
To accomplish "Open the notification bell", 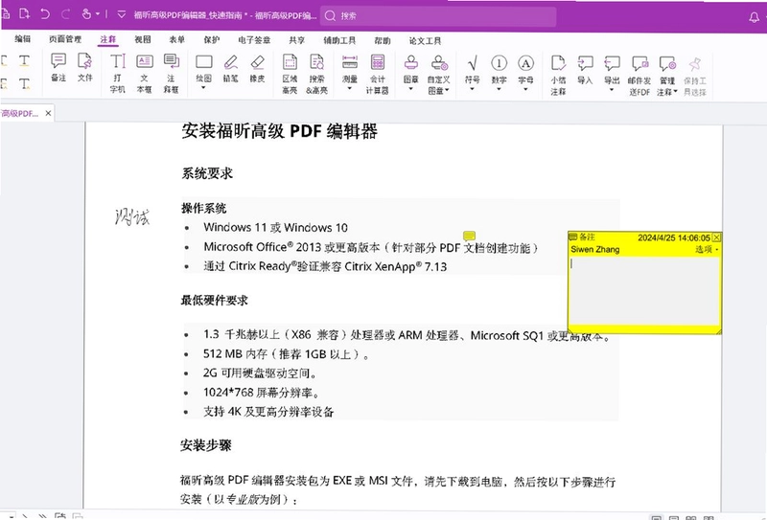I will [x=754, y=17].
